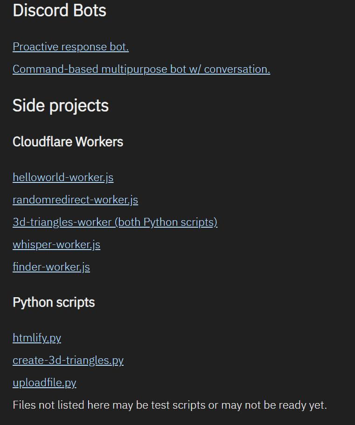Click '(both Python scripts)' in the triangles link
Viewport: 355px width, 425px height.
click(x=167, y=222)
